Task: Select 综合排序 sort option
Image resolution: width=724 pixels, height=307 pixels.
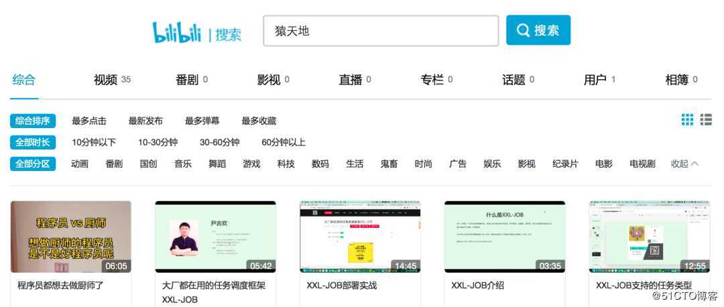Action: click(33, 121)
